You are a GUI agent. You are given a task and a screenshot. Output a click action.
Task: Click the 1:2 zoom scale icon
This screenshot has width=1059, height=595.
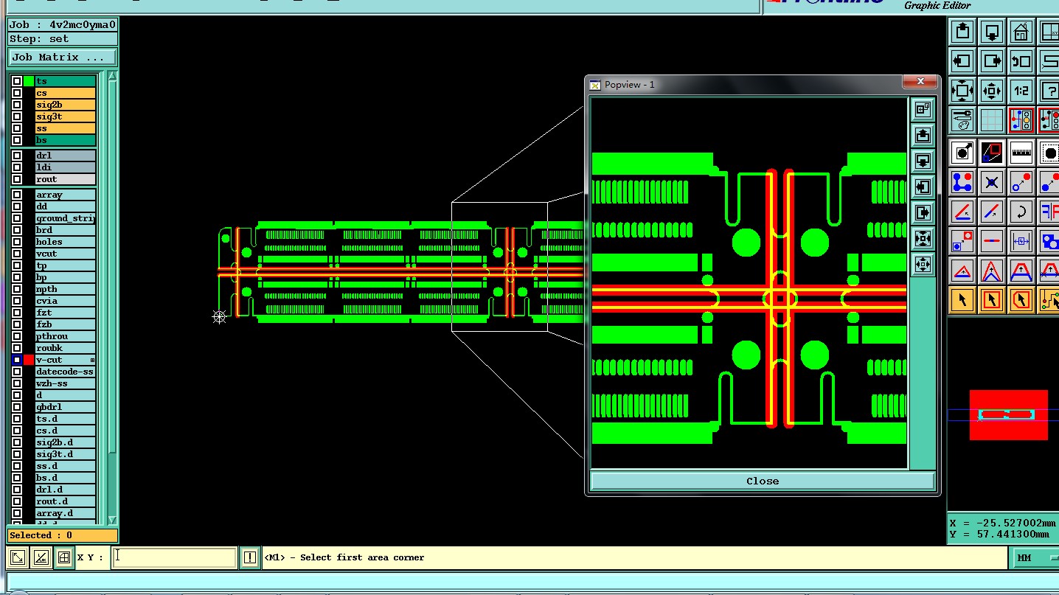tap(1021, 91)
